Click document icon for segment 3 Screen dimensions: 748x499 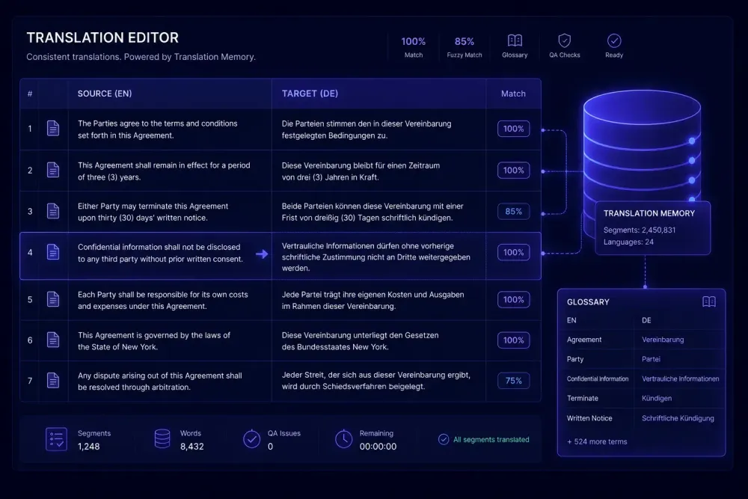coord(53,211)
